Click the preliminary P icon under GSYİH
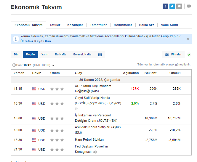197x162 pixels. point(76,109)
